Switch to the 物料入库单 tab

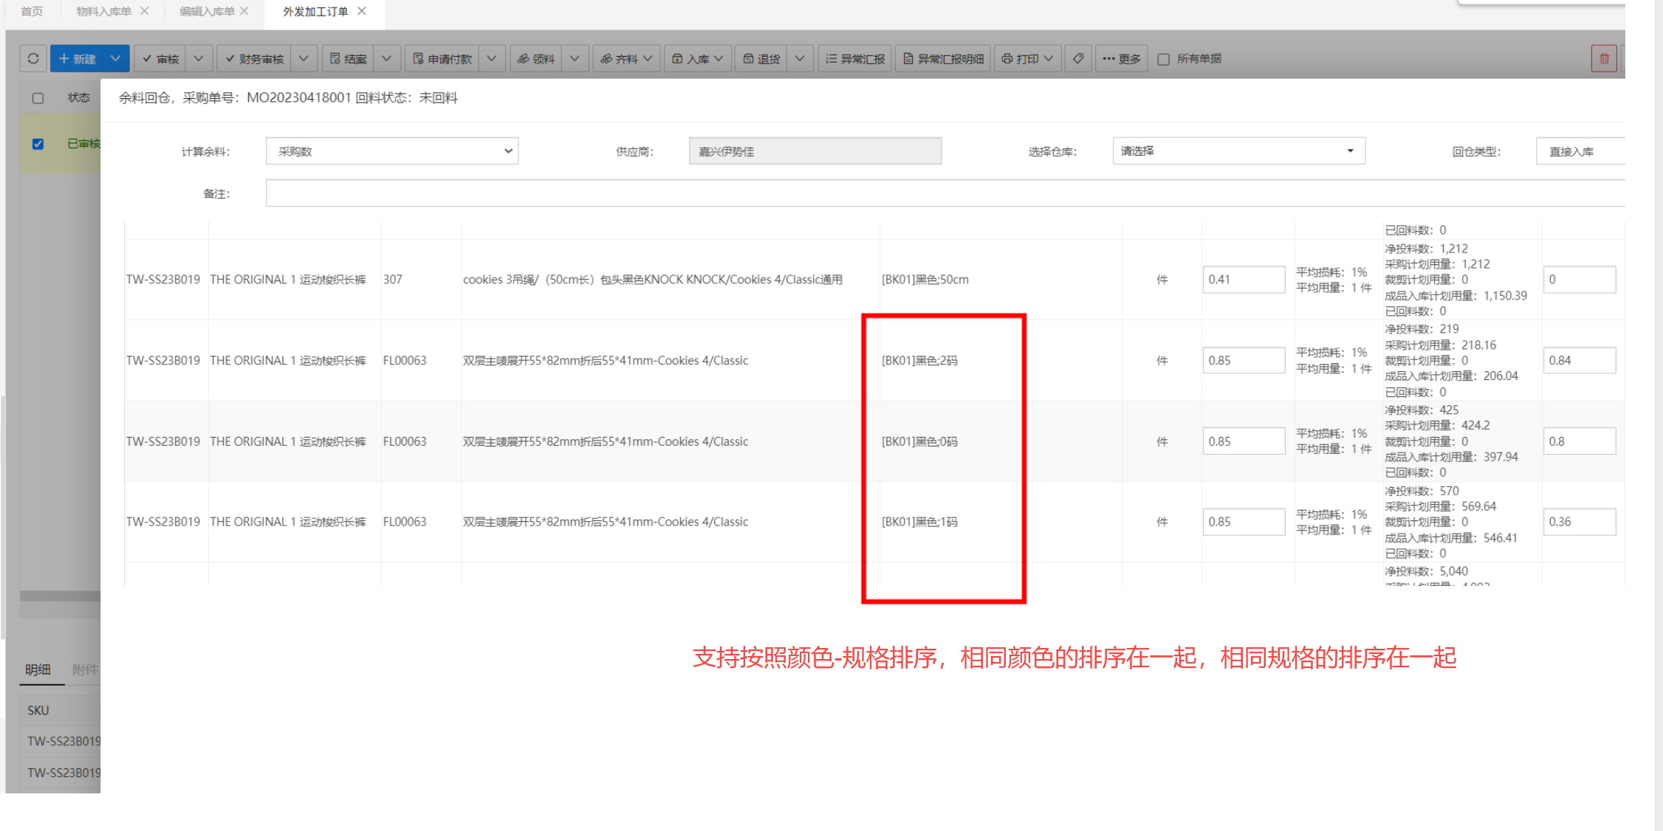(x=103, y=11)
